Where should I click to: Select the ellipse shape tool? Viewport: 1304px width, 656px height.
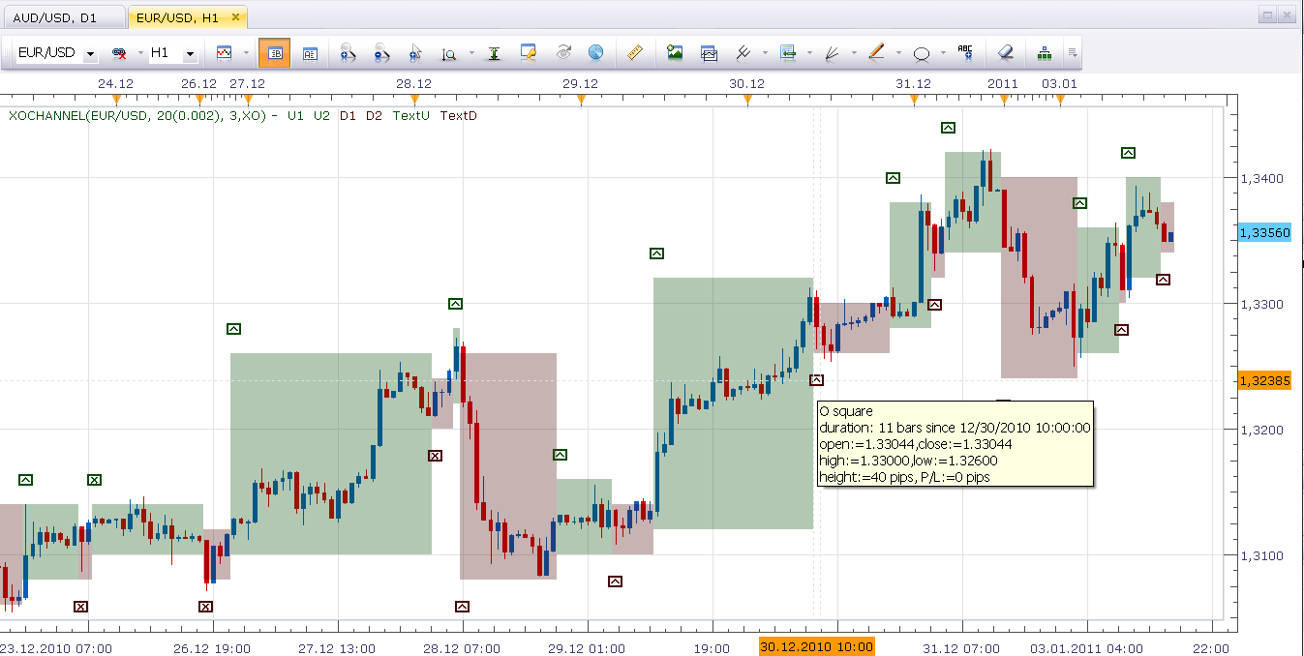(922, 53)
